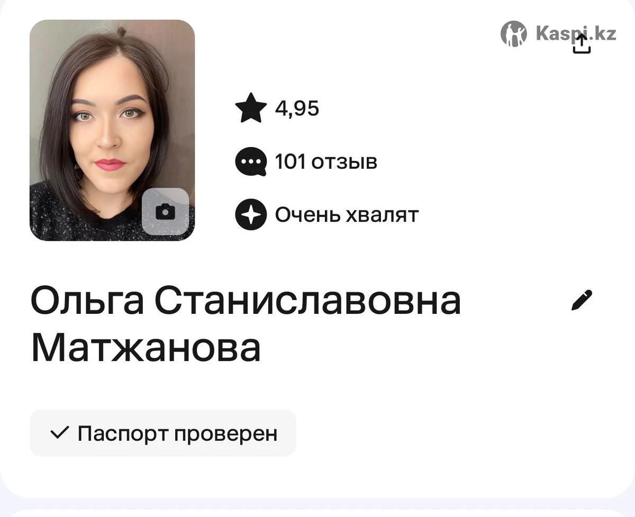
Task: Click the patronymic Станиславовна
Action: pos(308,301)
